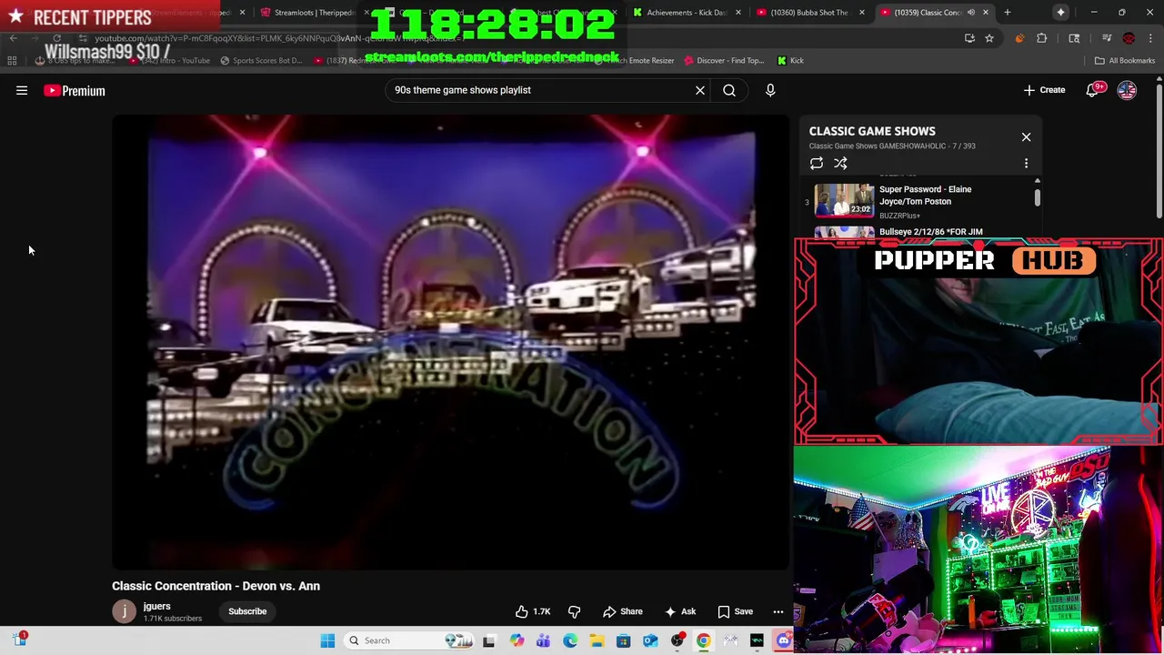This screenshot has width=1164, height=655.
Task: Play Super Password - Elaine Joyce/Tom Poston video
Action: (x=925, y=196)
